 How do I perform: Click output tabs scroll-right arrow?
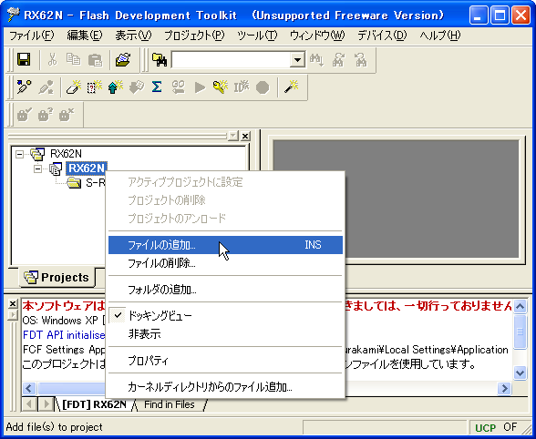click(x=46, y=404)
